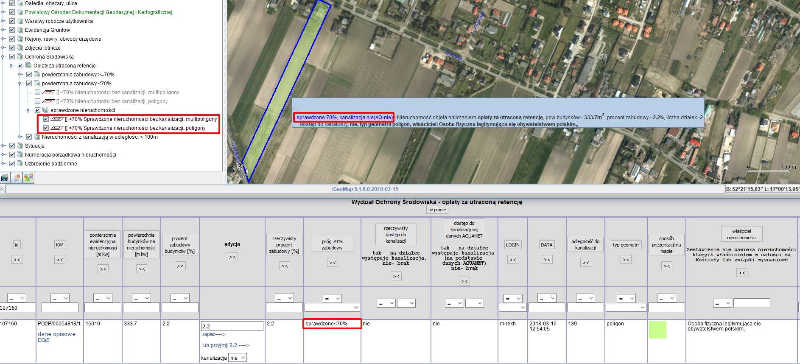Click the edycja value input field
The width and height of the screenshot is (800, 364).
pyautogui.click(x=232, y=326)
